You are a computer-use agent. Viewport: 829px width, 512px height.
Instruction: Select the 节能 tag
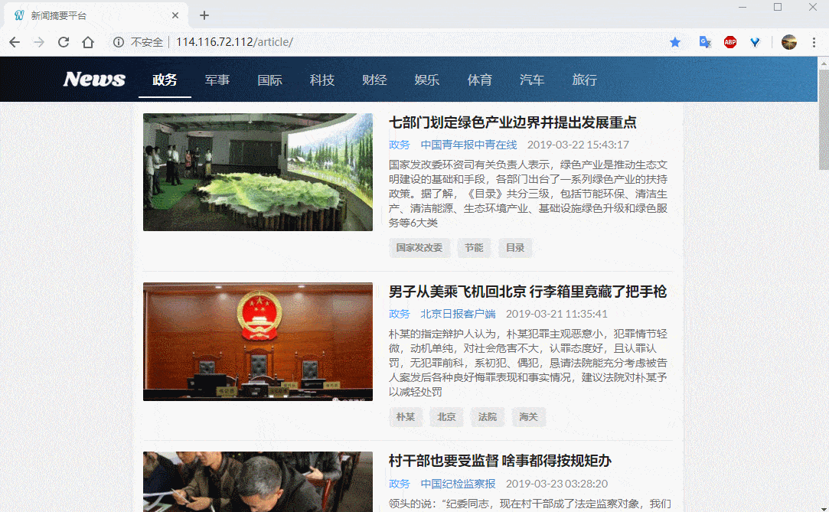click(474, 248)
